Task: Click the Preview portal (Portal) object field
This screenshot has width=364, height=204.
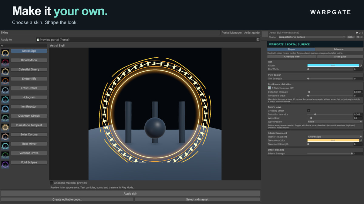Action: (x=148, y=40)
